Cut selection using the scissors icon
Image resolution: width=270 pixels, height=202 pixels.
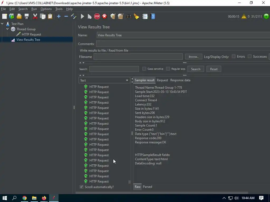point(35,17)
